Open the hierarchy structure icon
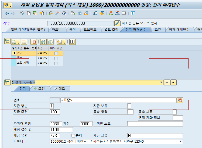This screenshot has height=148, width=202. coord(111,13)
